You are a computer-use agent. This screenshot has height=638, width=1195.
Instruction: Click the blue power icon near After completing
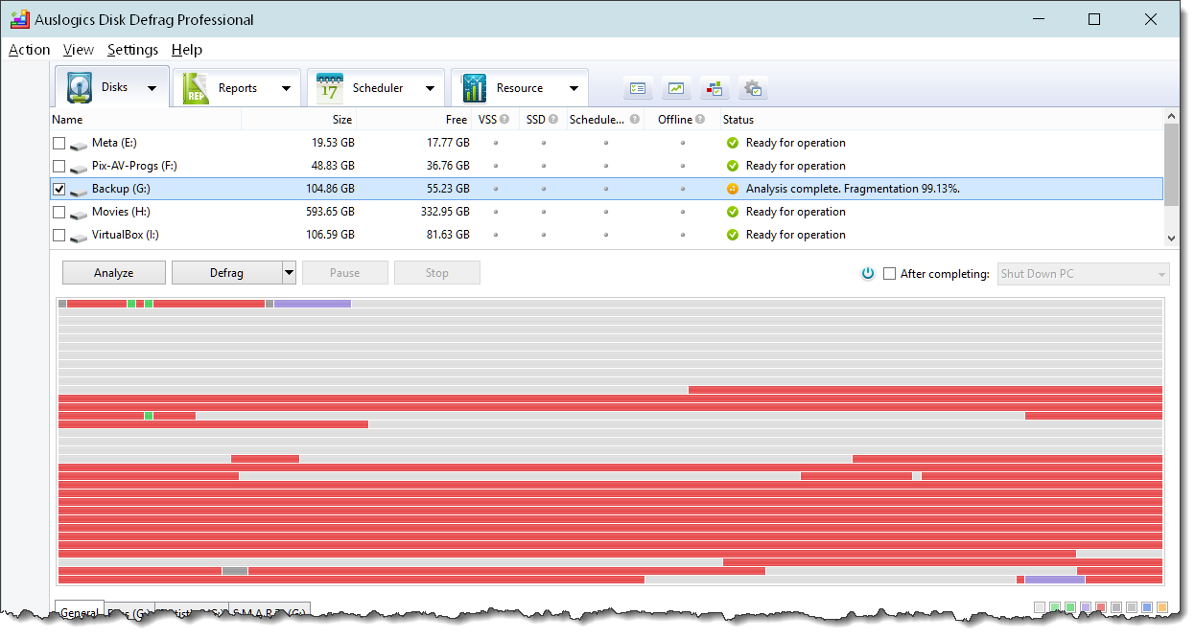point(868,273)
